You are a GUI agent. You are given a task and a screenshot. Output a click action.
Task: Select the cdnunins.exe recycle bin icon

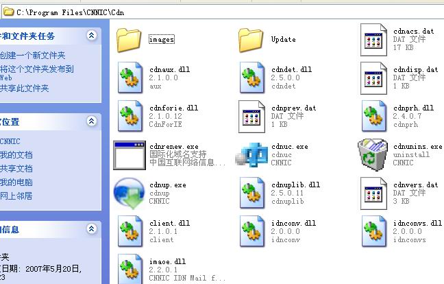point(373,155)
